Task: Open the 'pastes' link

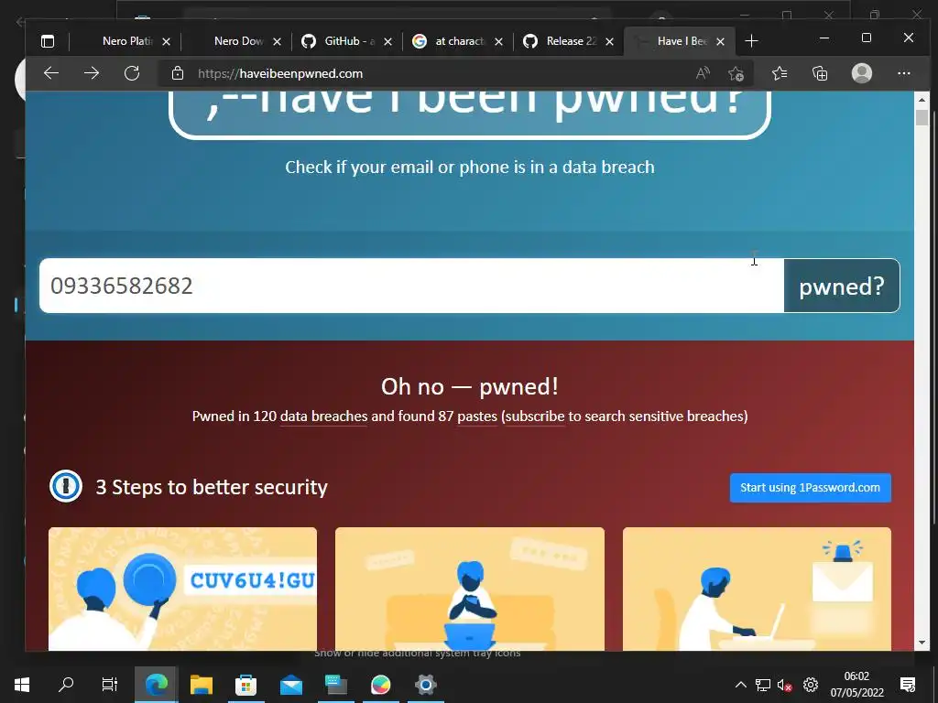Action: [x=476, y=416]
